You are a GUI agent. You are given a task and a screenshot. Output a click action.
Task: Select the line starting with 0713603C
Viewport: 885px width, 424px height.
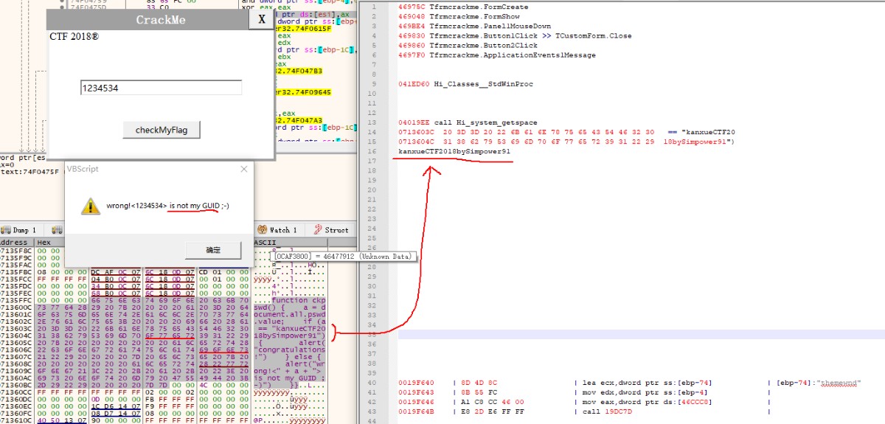(566, 132)
